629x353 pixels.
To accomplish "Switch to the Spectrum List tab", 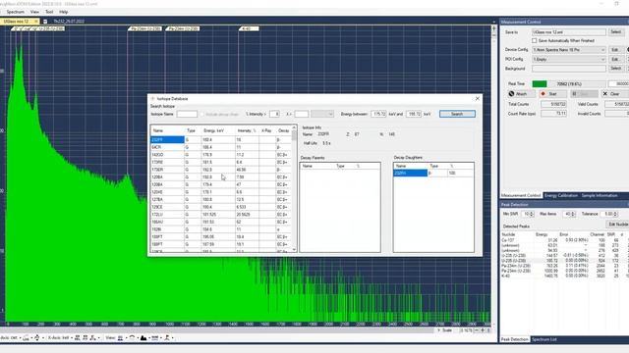I will coord(543,339).
